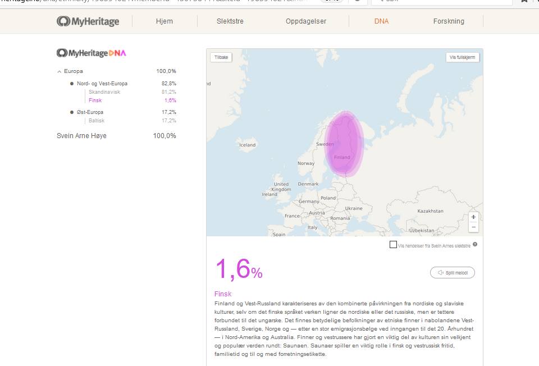This screenshot has width=539, height=366.
Task: Go to the Oppdagelser menu
Action: coord(305,21)
